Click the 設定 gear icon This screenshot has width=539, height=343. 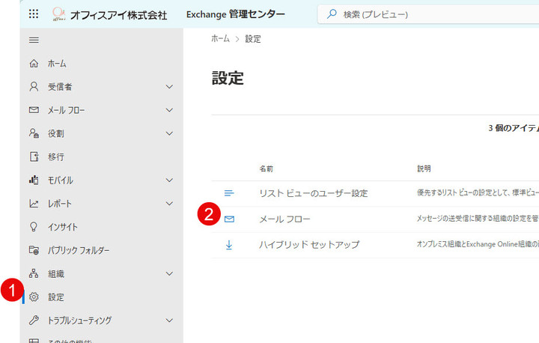(x=34, y=297)
